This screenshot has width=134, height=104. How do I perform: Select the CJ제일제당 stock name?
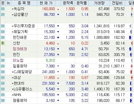[x=22, y=72]
